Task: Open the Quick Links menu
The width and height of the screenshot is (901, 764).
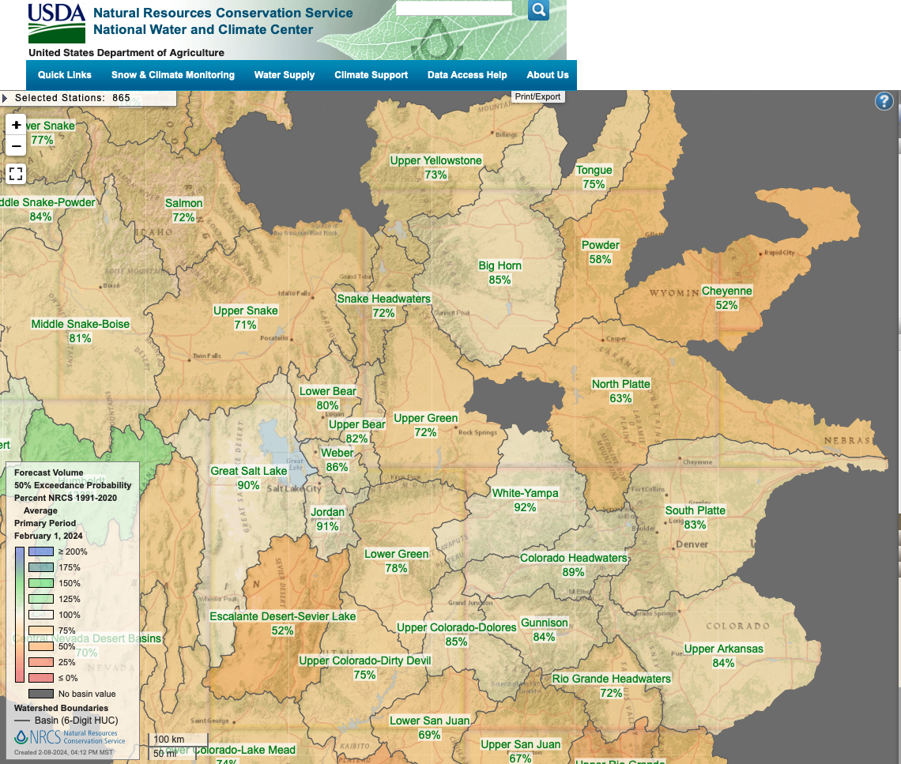Action: click(x=65, y=75)
